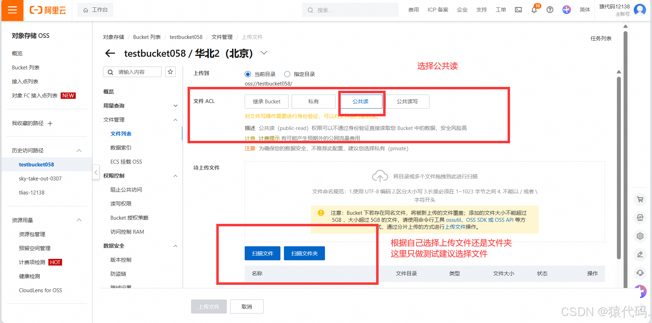Choose 公共读写 ACL option
The image size is (652, 323).
(407, 102)
